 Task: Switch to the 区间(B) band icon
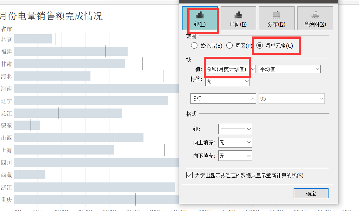point(238,18)
